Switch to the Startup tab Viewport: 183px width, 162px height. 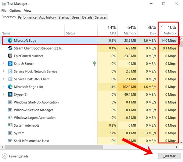pos(64,17)
